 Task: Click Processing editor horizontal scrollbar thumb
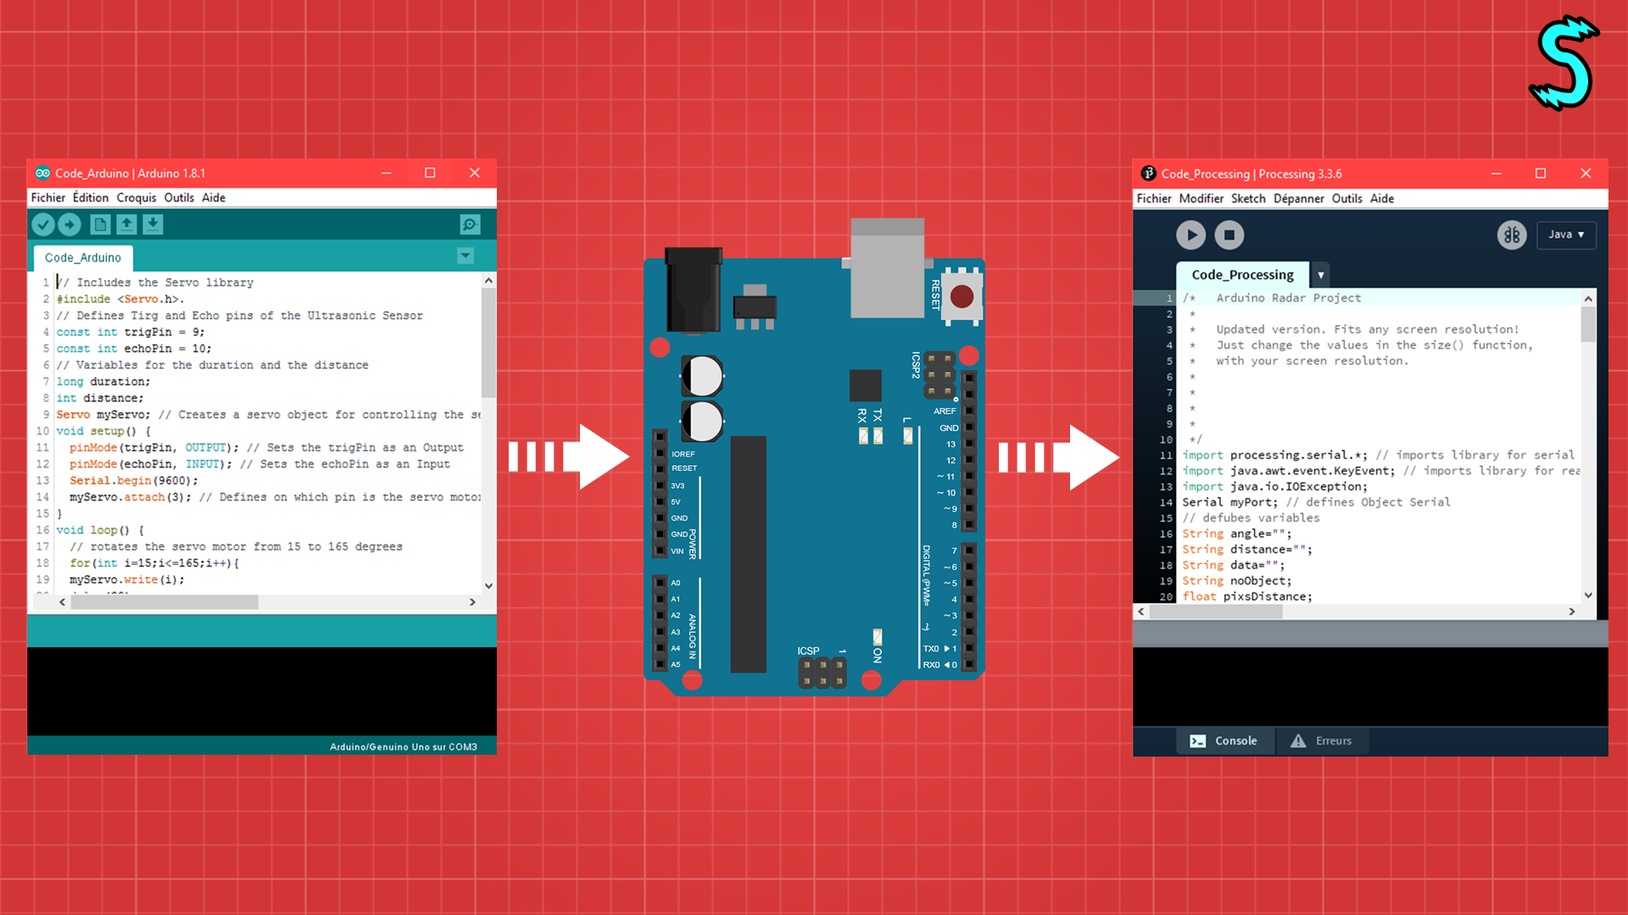1216,612
